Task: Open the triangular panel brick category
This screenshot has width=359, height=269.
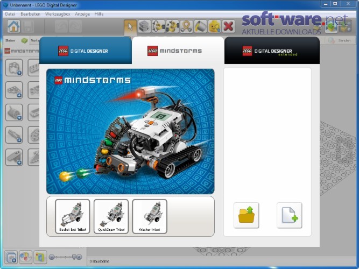Action: (x=34, y=157)
